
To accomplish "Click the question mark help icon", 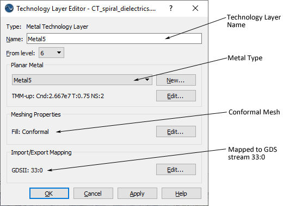I will pos(171,8).
